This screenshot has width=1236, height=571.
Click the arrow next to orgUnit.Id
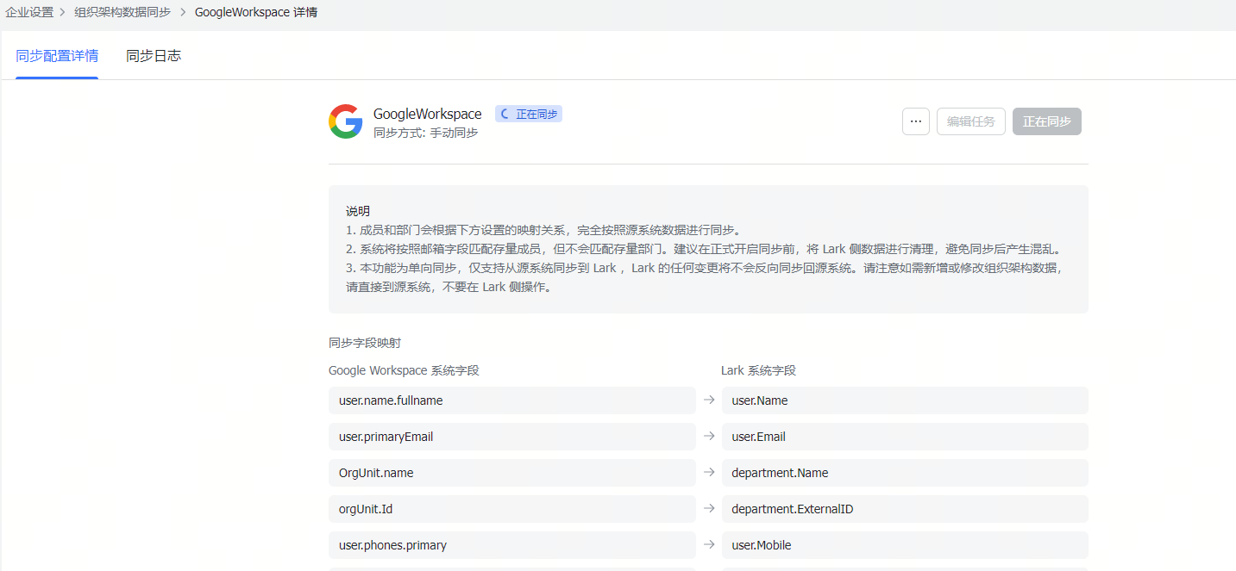point(709,508)
